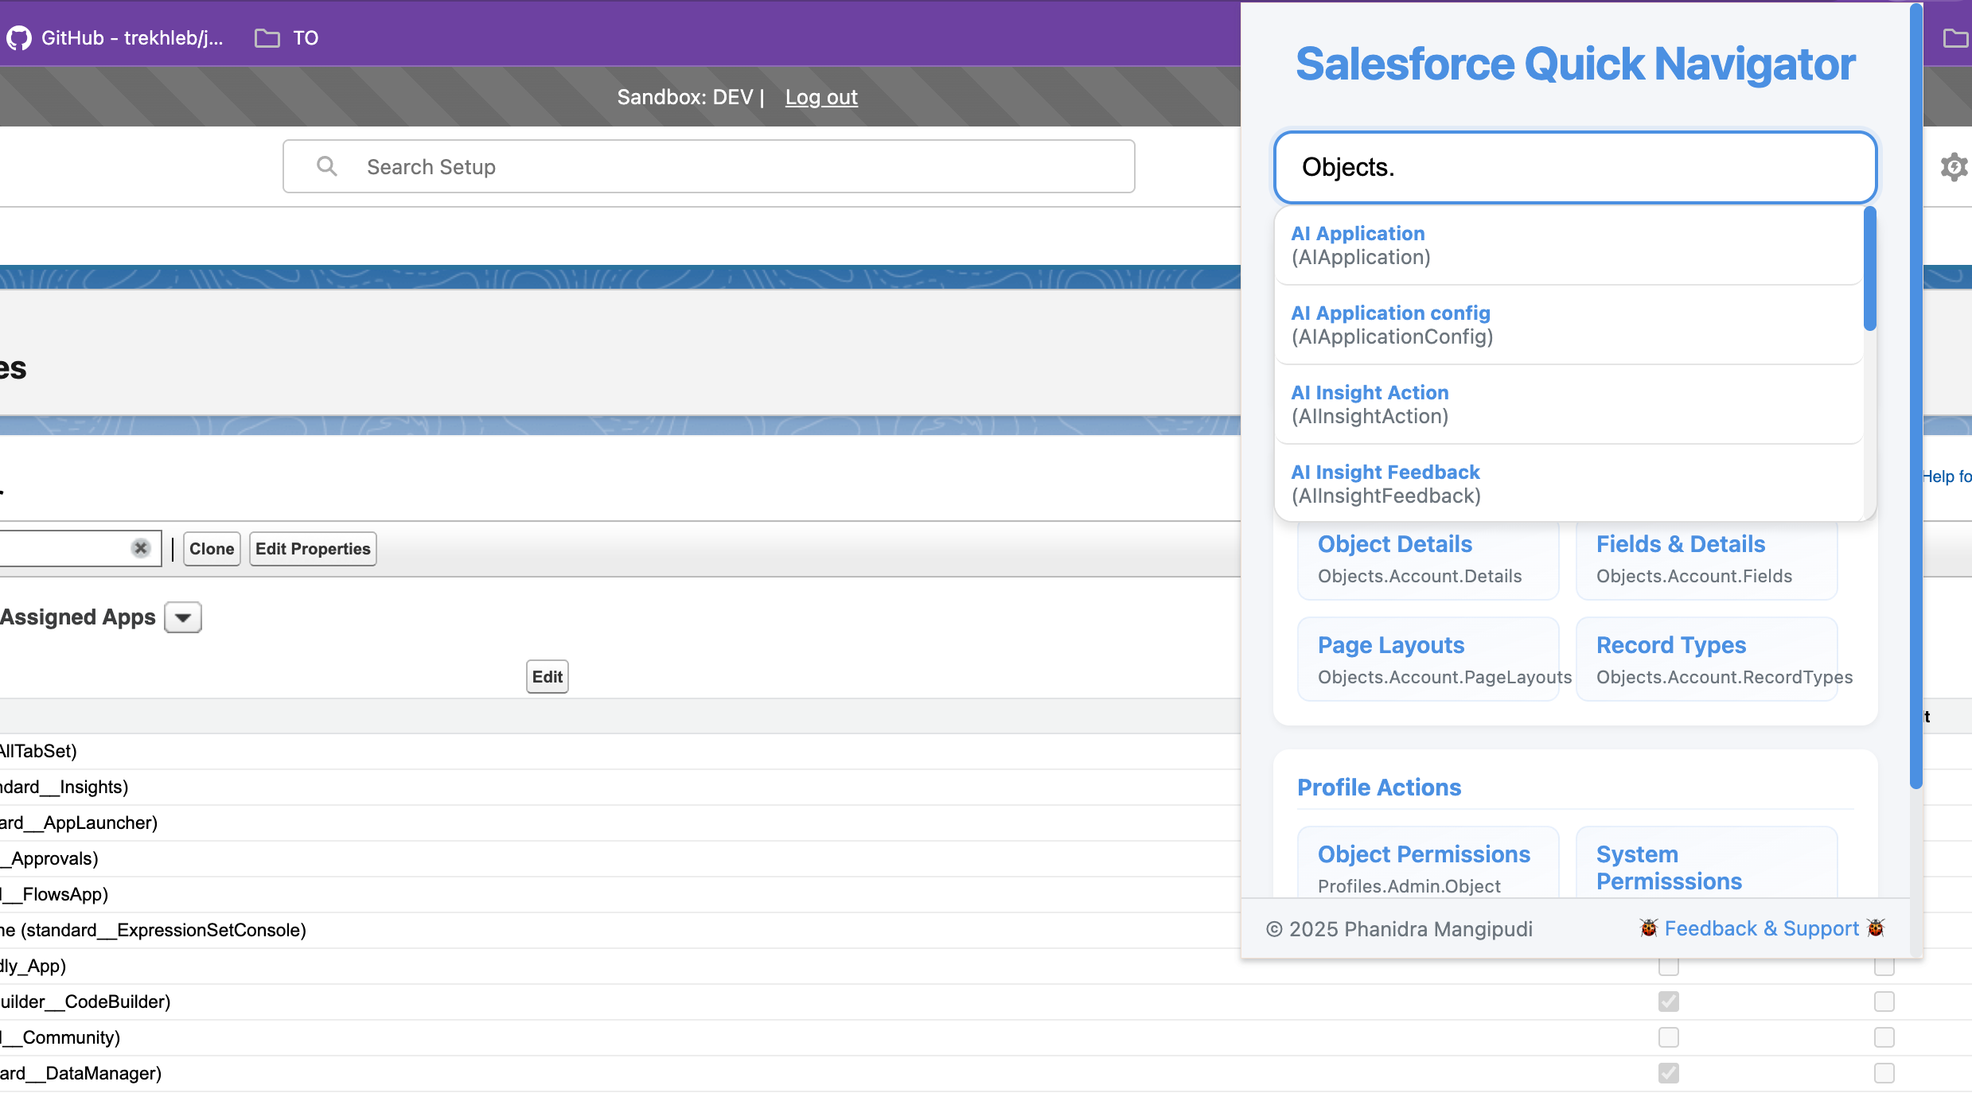Toggle first checkbox in dly_App row
Screen dimensions: 1972x1093
coord(1669,967)
